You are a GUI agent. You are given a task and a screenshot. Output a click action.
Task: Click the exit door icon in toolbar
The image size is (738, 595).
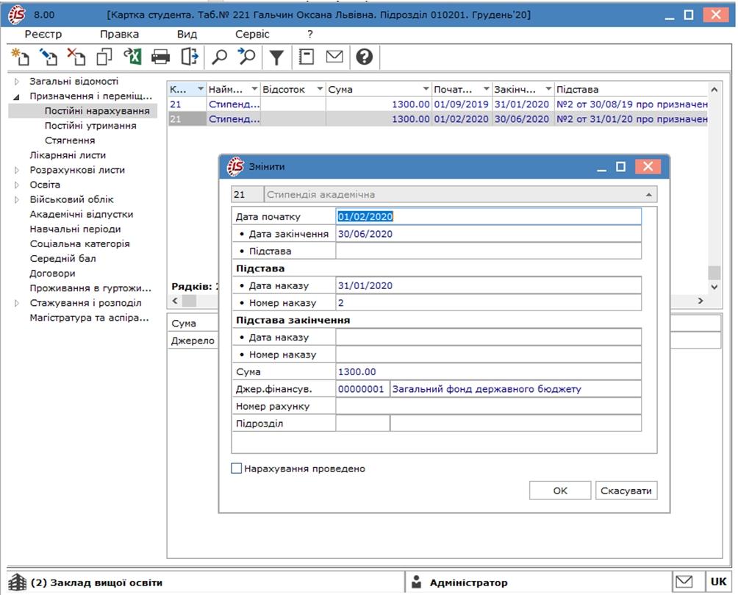(189, 57)
